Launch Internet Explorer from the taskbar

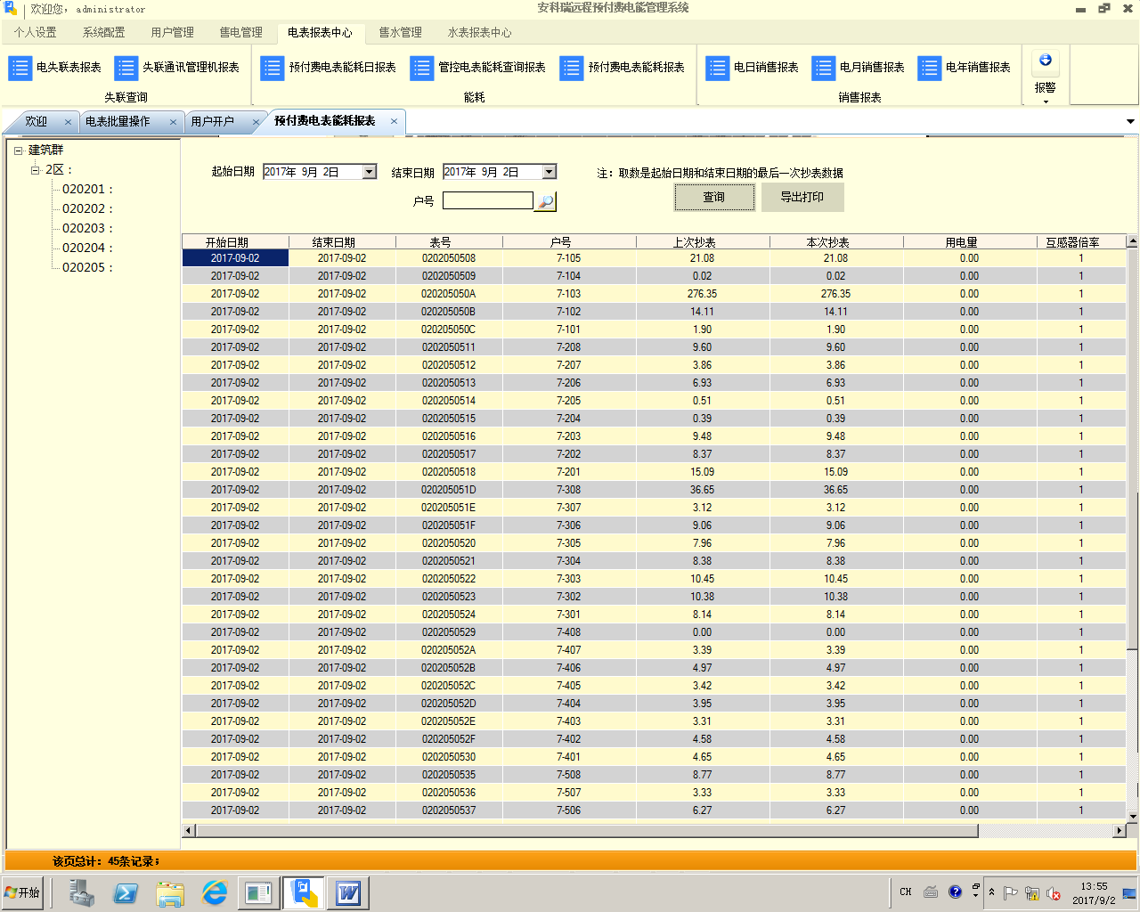(x=214, y=892)
